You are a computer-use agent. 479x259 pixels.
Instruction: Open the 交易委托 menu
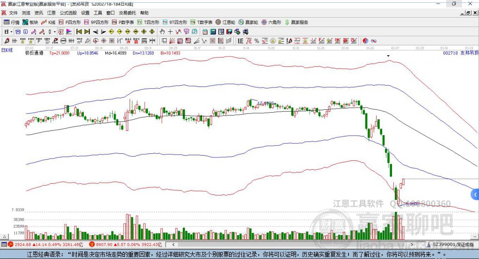(x=127, y=13)
